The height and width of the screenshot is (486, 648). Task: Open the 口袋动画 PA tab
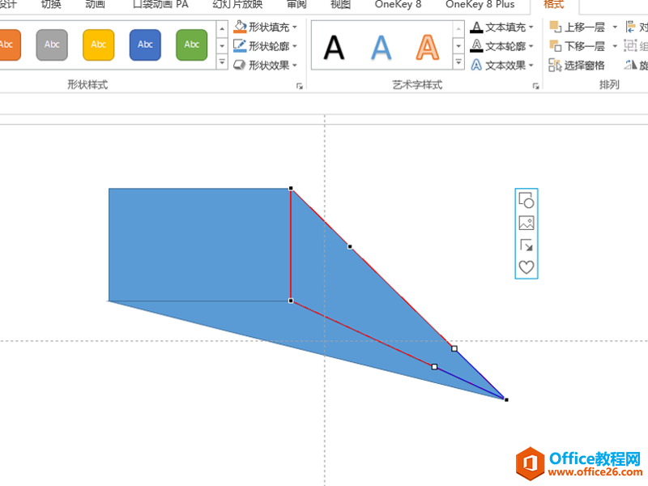click(x=160, y=4)
